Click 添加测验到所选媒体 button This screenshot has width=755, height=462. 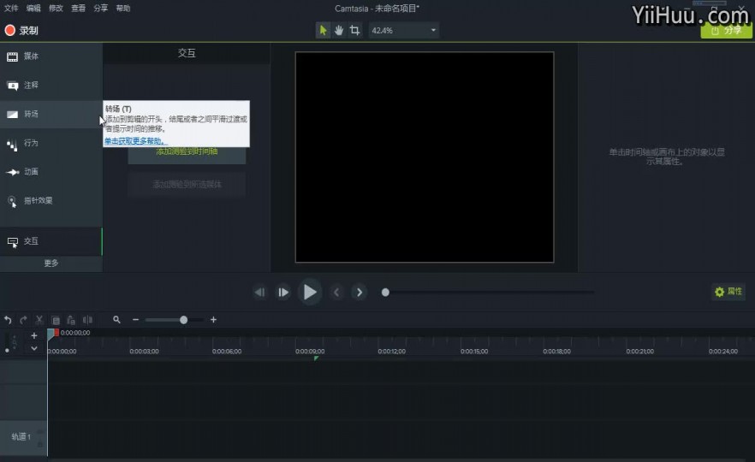pyautogui.click(x=187, y=184)
